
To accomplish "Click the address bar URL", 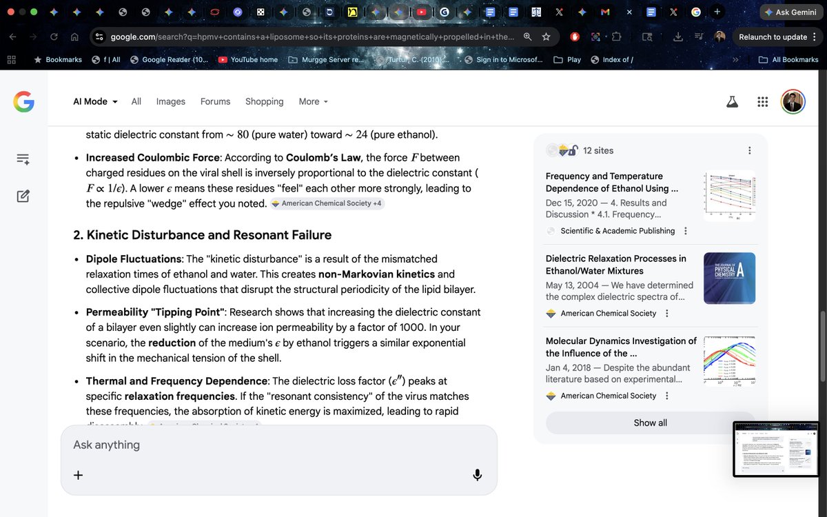I will coord(312,37).
